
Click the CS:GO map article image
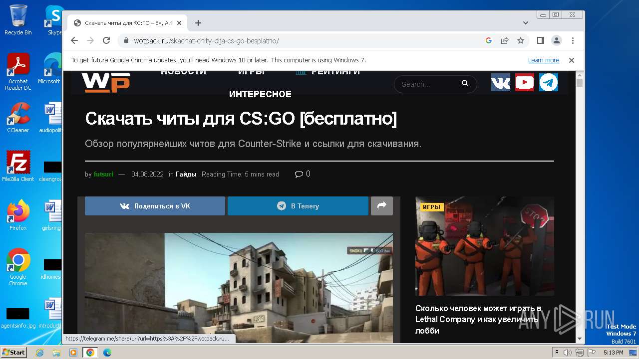[x=239, y=288]
